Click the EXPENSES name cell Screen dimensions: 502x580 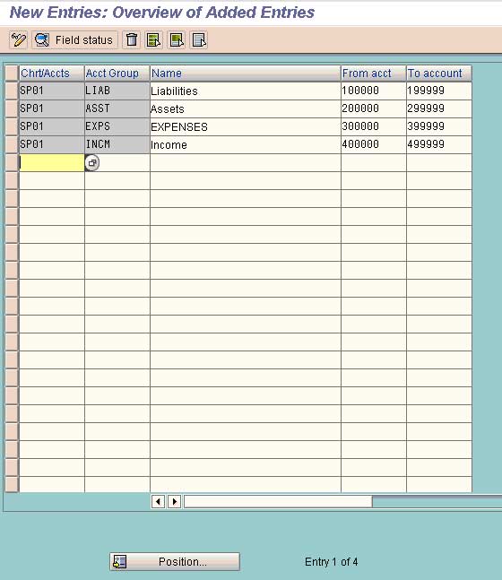[x=246, y=127]
